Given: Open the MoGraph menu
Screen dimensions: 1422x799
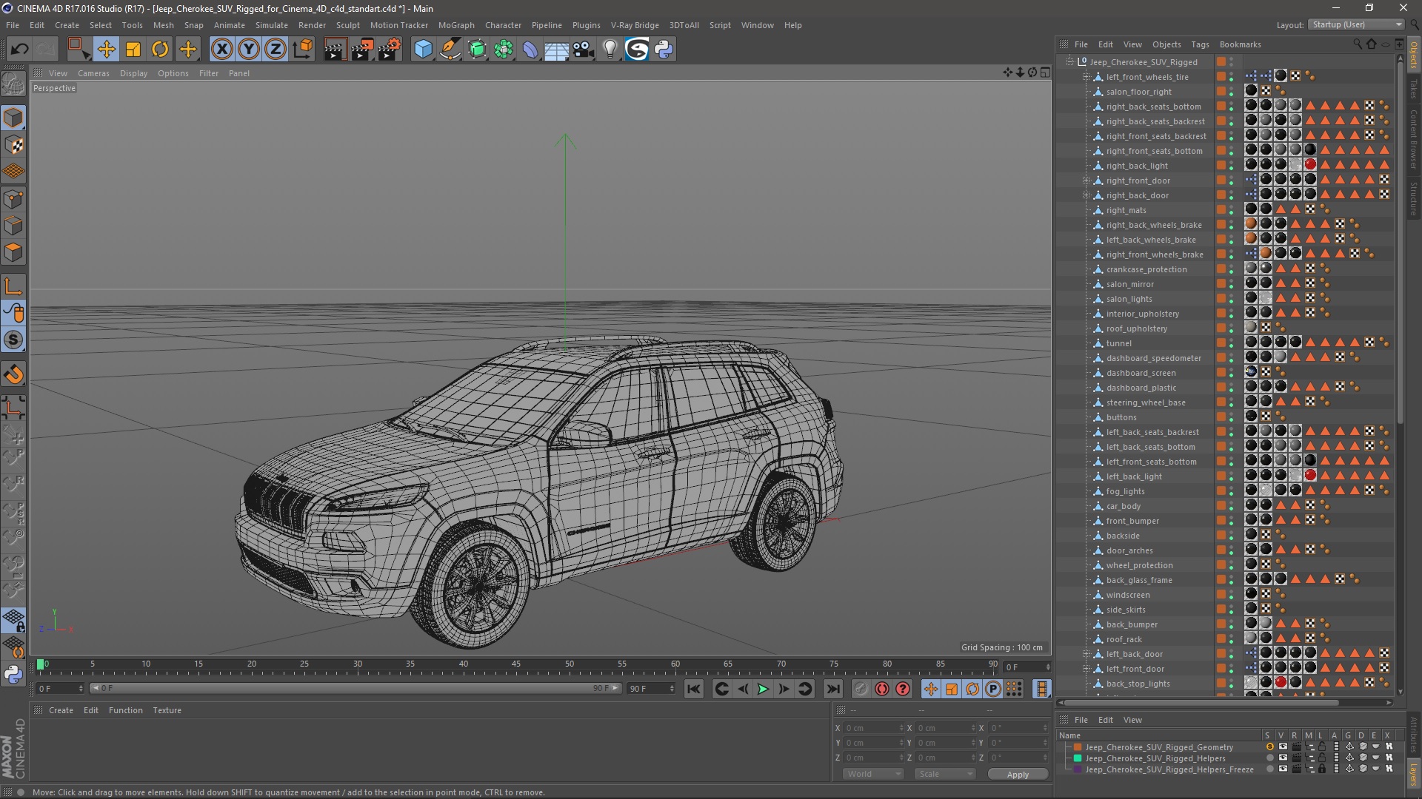Looking at the screenshot, I should (x=456, y=25).
